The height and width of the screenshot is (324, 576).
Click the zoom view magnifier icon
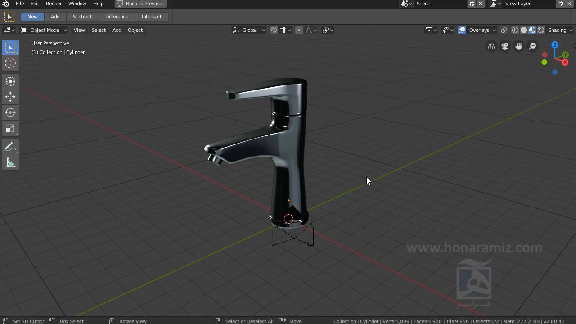[532, 46]
